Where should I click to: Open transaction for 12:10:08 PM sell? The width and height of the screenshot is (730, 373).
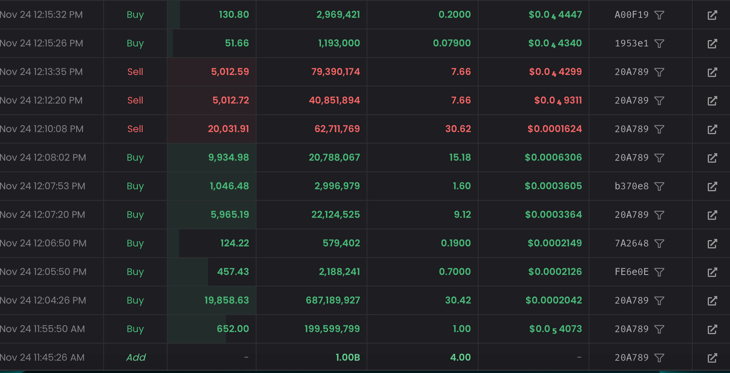click(x=712, y=129)
